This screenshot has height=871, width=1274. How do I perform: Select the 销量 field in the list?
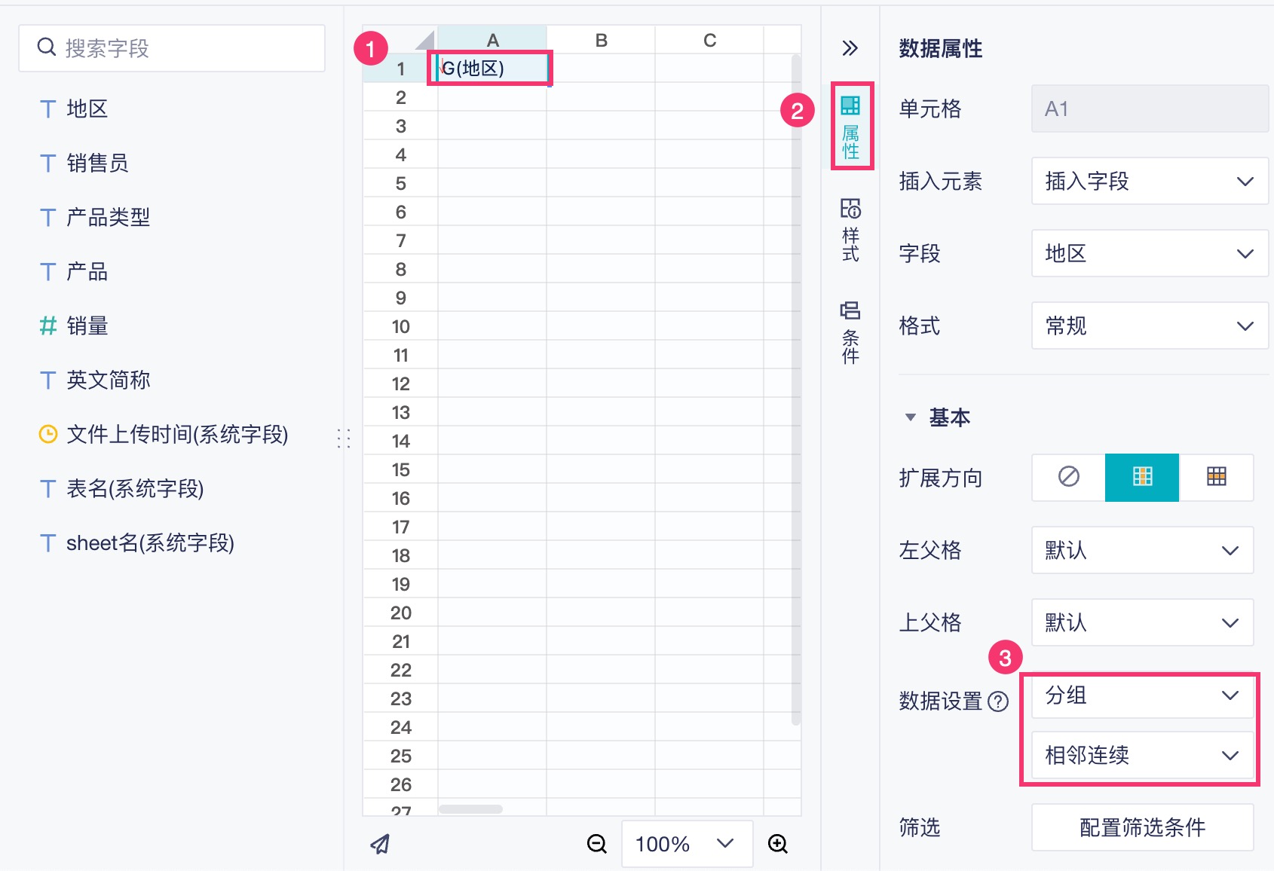click(87, 325)
